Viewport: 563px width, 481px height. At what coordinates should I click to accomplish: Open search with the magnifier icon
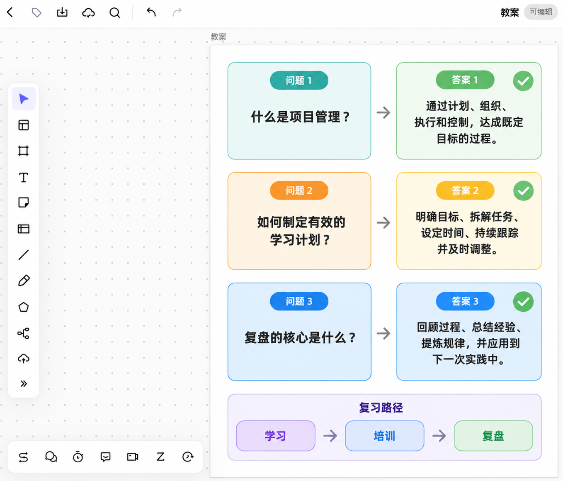115,13
